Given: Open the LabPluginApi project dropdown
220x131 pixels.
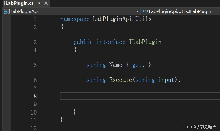Looking at the screenshot, I should click(x=71, y=11).
